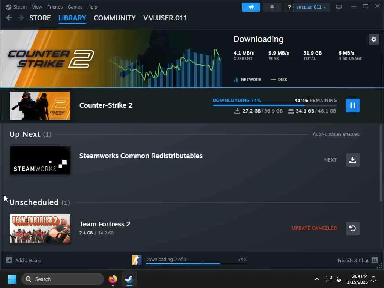Viewport: 384px width, 288px height.
Task: Click the Friends & Chat people icon
Action: (375, 260)
